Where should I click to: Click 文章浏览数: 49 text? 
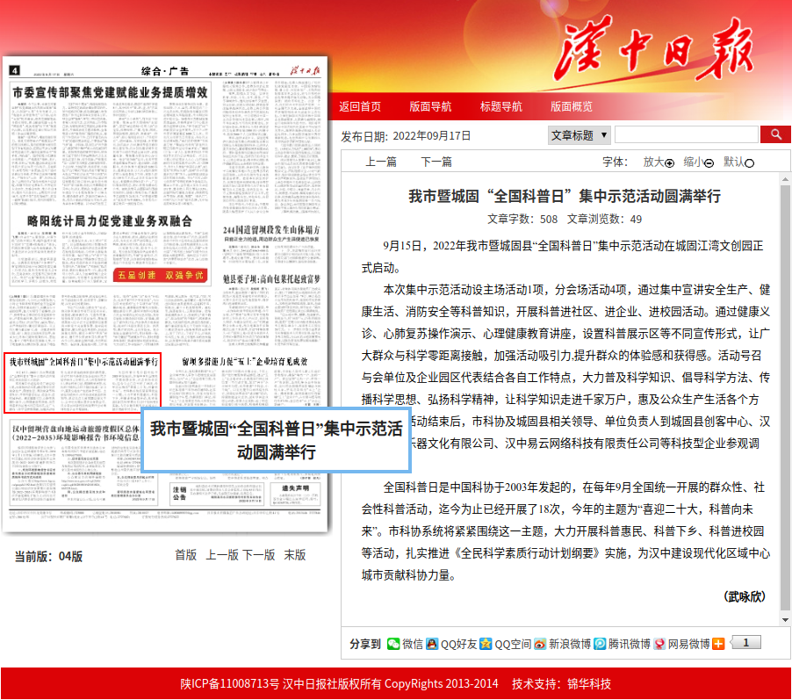[x=604, y=219]
